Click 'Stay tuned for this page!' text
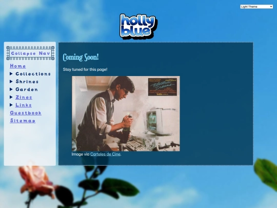This screenshot has width=277, height=208. point(85,69)
